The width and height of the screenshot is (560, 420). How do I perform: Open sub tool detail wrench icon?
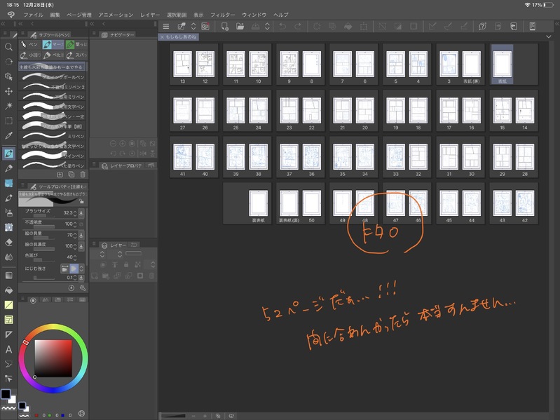(x=83, y=288)
